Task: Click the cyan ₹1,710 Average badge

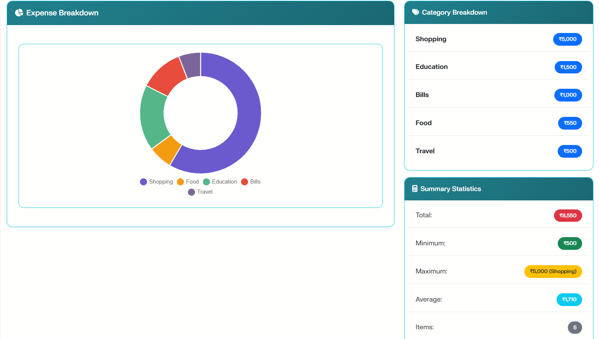Action: coord(569,300)
